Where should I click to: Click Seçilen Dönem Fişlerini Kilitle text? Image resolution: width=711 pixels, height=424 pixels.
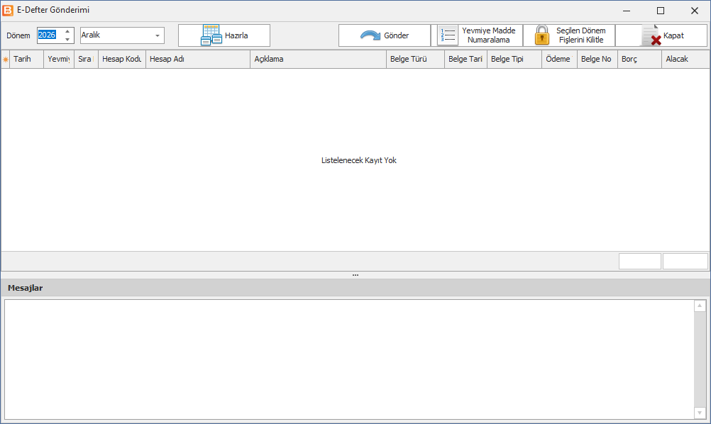click(581, 35)
